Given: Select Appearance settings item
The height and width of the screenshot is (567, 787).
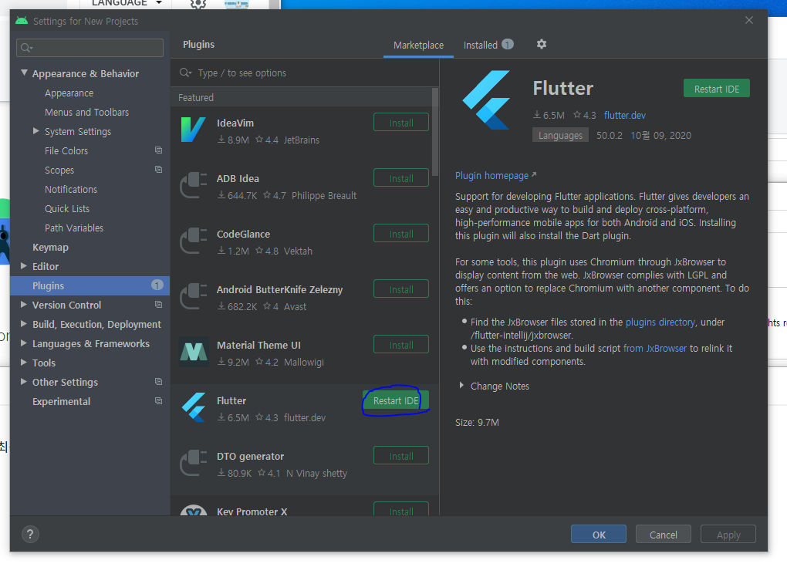Looking at the screenshot, I should pyautogui.click(x=69, y=93).
